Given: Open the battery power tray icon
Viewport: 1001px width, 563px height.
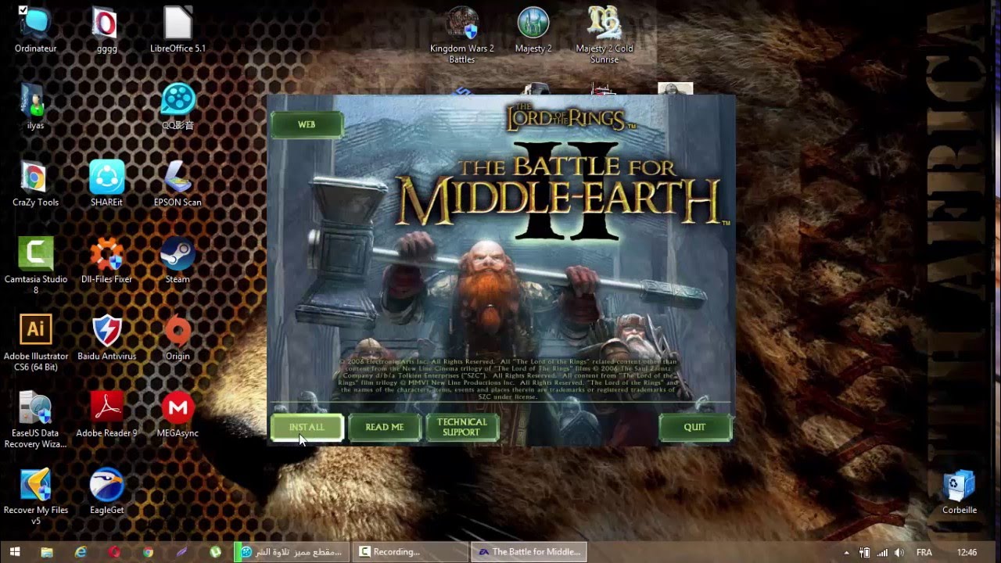Looking at the screenshot, I should (865, 552).
